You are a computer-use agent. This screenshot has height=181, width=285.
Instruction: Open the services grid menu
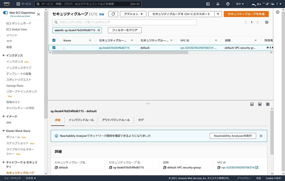pos(18,4)
